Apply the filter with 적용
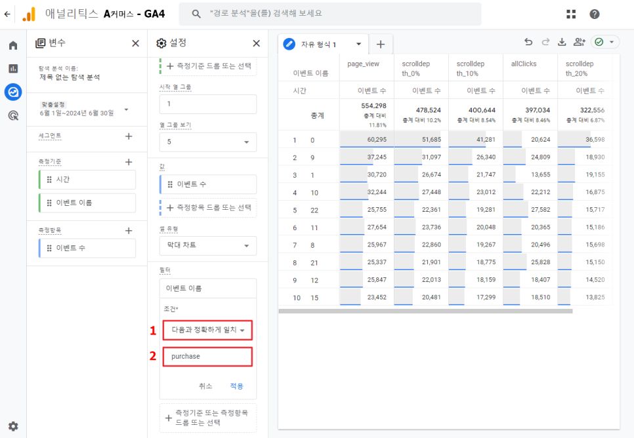Viewport: 634px width, 438px height. tap(236, 386)
